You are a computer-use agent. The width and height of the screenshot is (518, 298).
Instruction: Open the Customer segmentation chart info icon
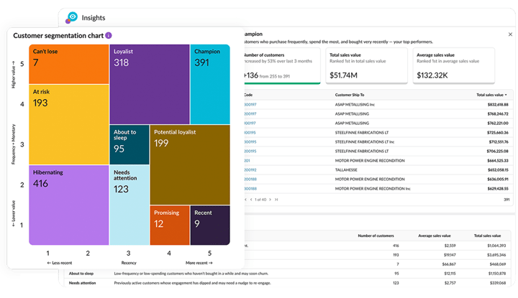coord(109,35)
